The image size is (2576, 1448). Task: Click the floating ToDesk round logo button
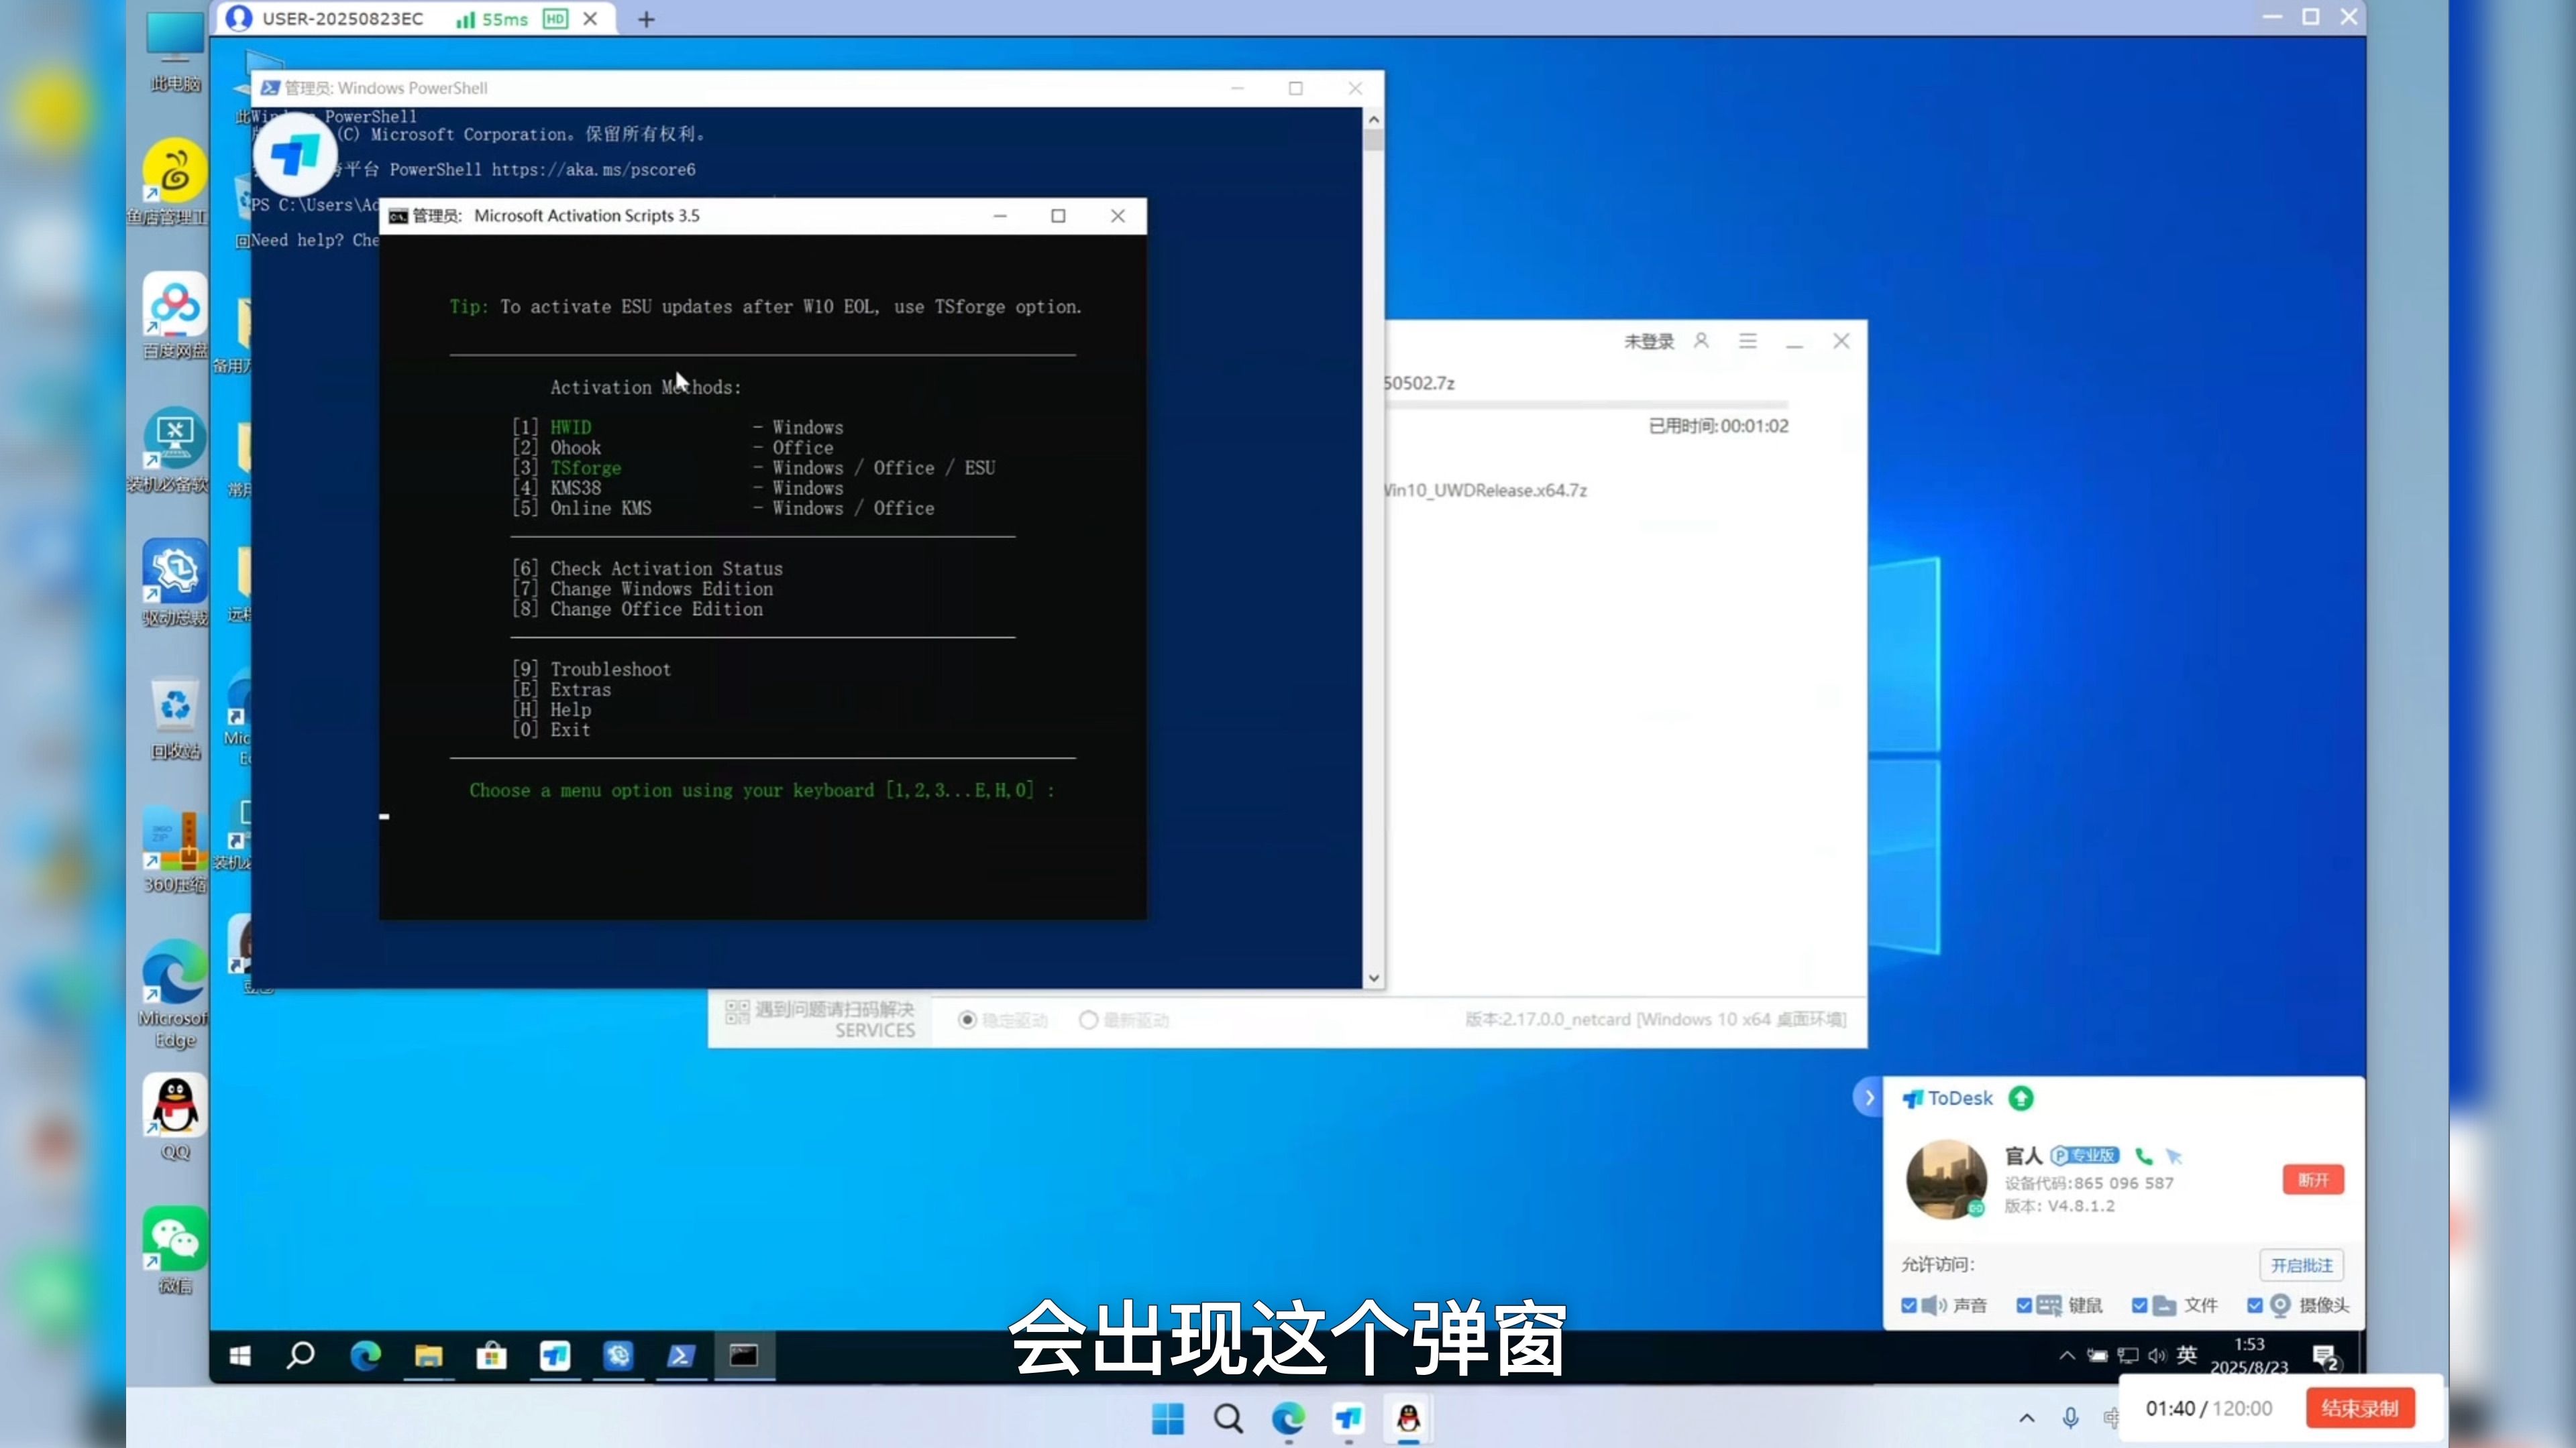295,155
